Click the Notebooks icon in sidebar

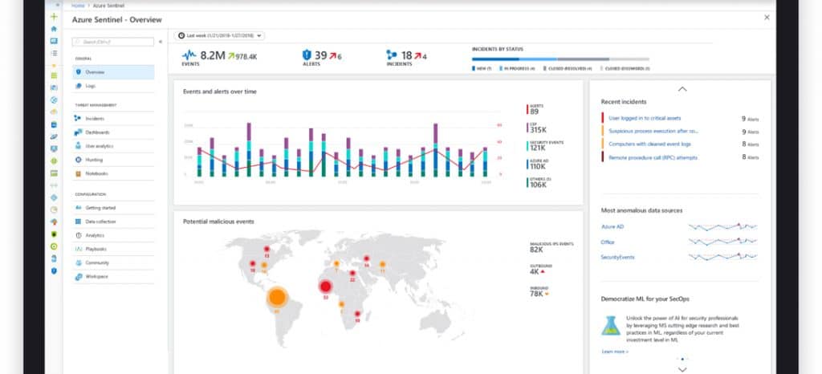[x=78, y=173]
